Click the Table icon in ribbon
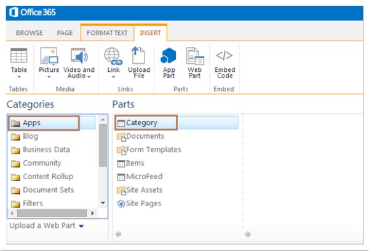Screen dimensions: 369x251 click(19, 56)
